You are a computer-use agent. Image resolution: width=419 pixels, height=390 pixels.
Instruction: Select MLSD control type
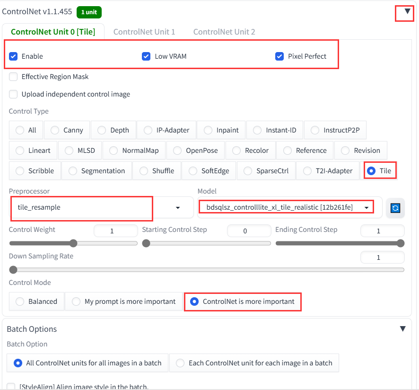point(79,151)
